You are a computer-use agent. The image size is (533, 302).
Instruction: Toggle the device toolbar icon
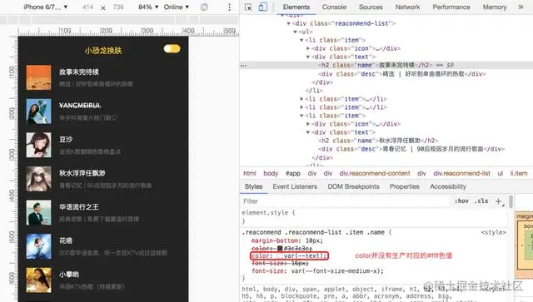pyautogui.click(x=263, y=7)
